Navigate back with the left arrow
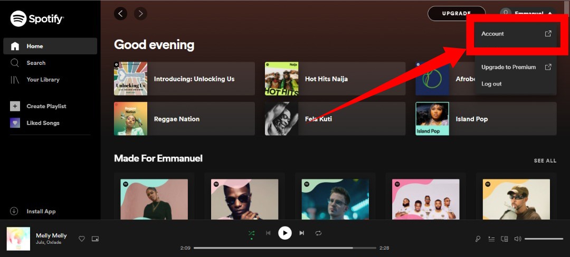Viewport: 570px width, 257px height. (121, 14)
